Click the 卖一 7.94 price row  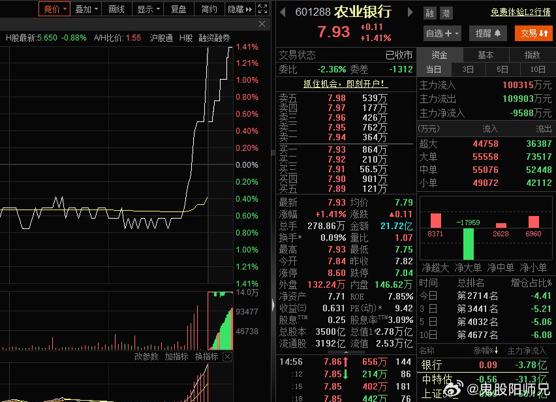point(346,137)
